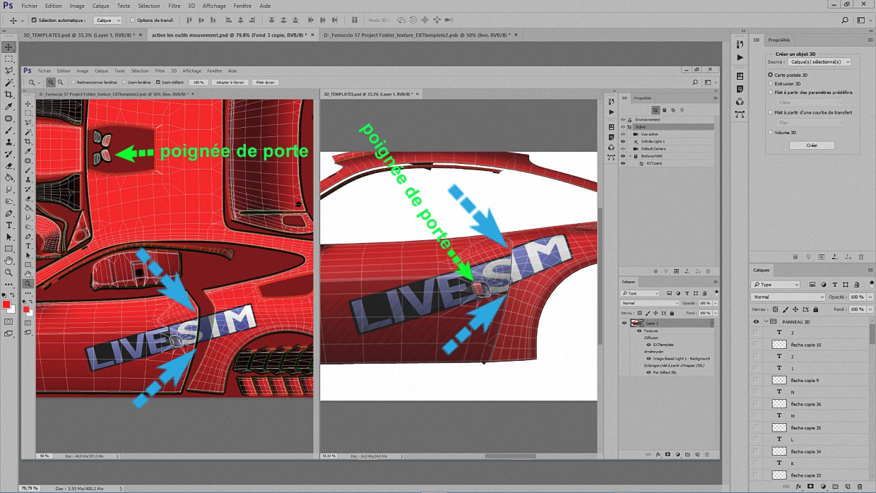This screenshot has height=493, width=876.
Task: Link layers with the chain icon
Action: [x=786, y=487]
